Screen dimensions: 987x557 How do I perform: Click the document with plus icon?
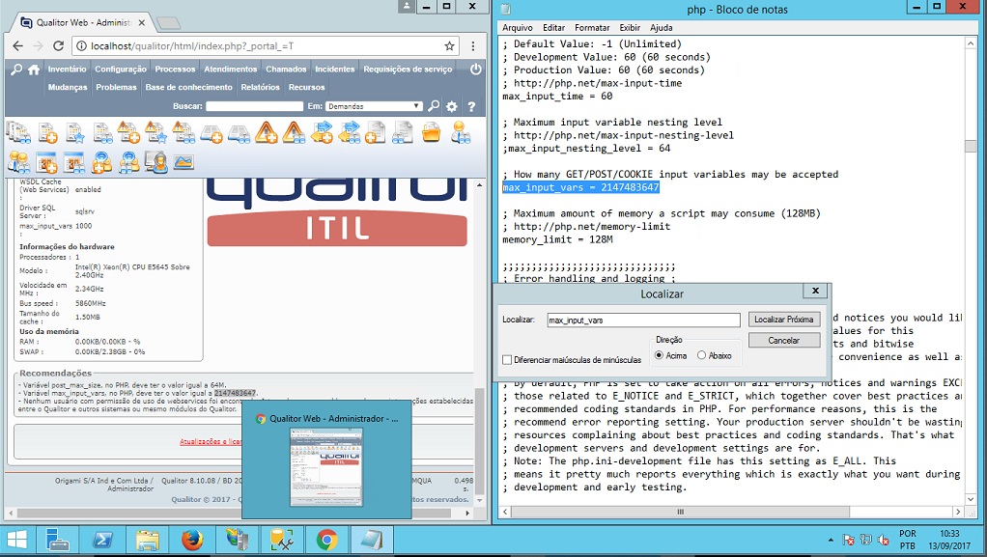pyautogui.click(x=48, y=133)
